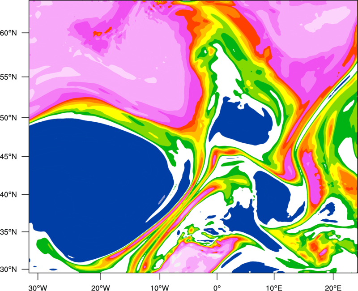
Task: Click the 10°E longitude label
Action: click(x=274, y=288)
